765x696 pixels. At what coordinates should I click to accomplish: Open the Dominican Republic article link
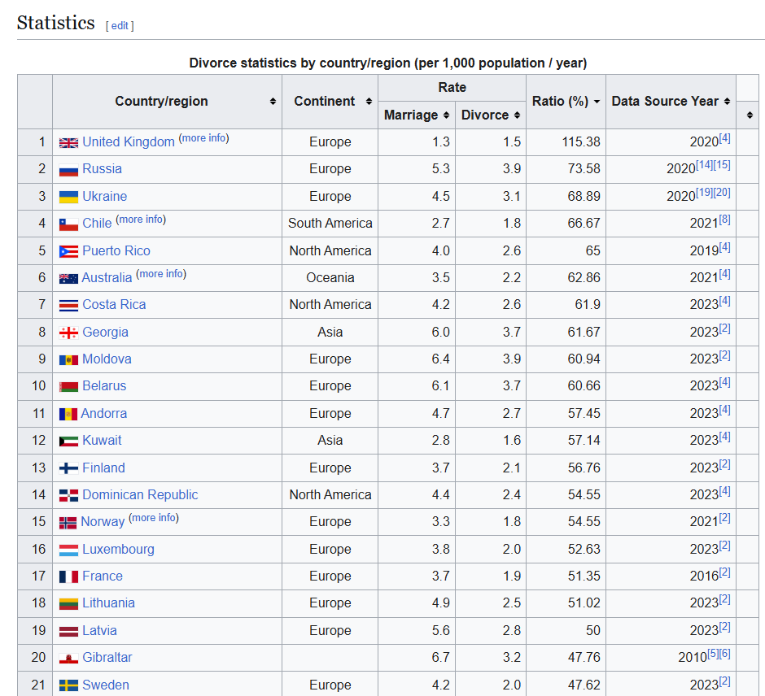(140, 494)
